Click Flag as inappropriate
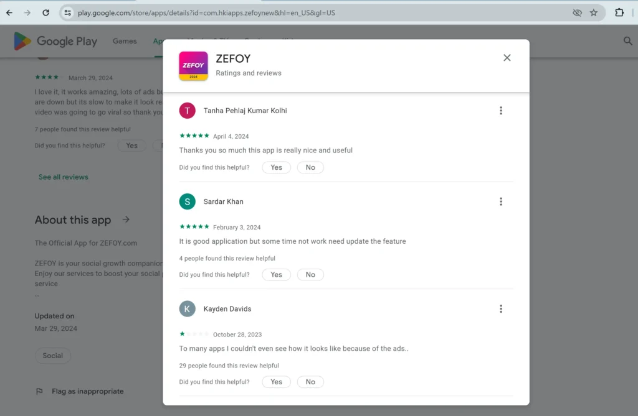The height and width of the screenshot is (416, 638). coord(80,391)
